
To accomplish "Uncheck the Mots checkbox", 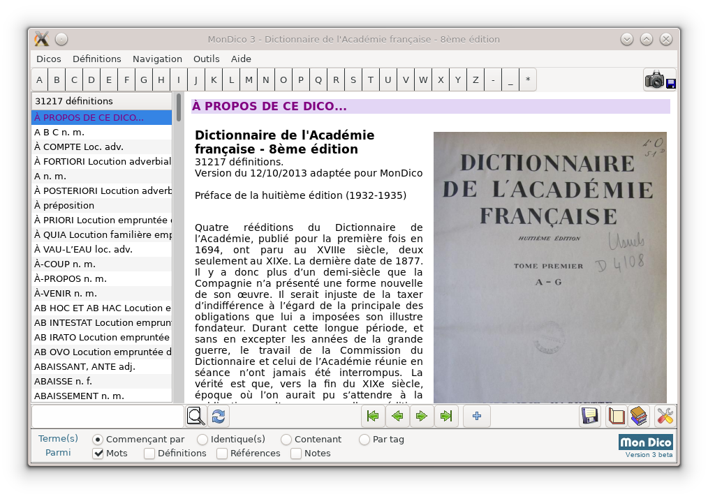I will (x=98, y=454).
